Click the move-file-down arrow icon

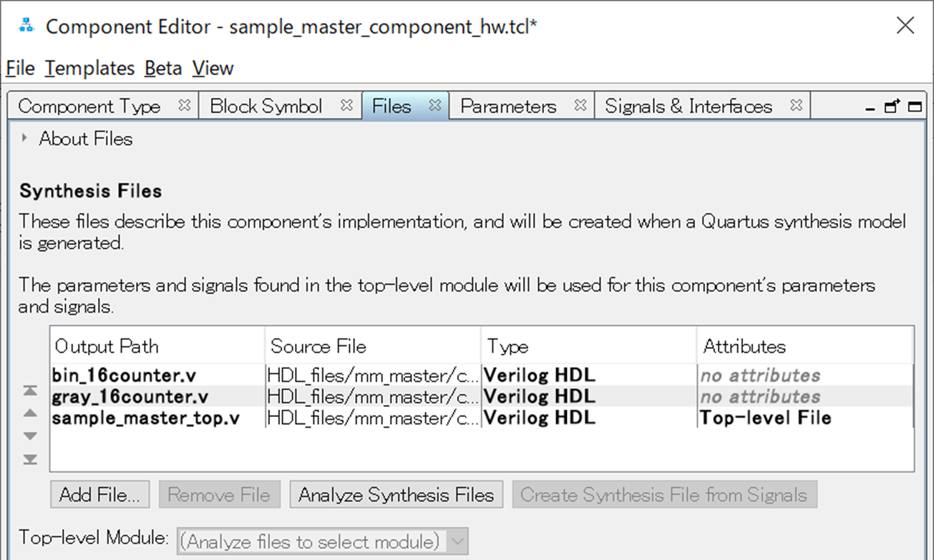click(29, 436)
